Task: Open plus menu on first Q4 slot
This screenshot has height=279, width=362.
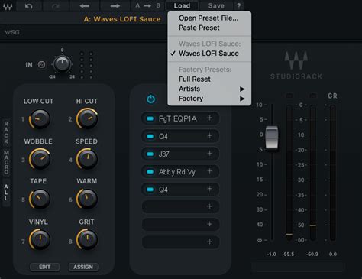Action: tap(210, 136)
